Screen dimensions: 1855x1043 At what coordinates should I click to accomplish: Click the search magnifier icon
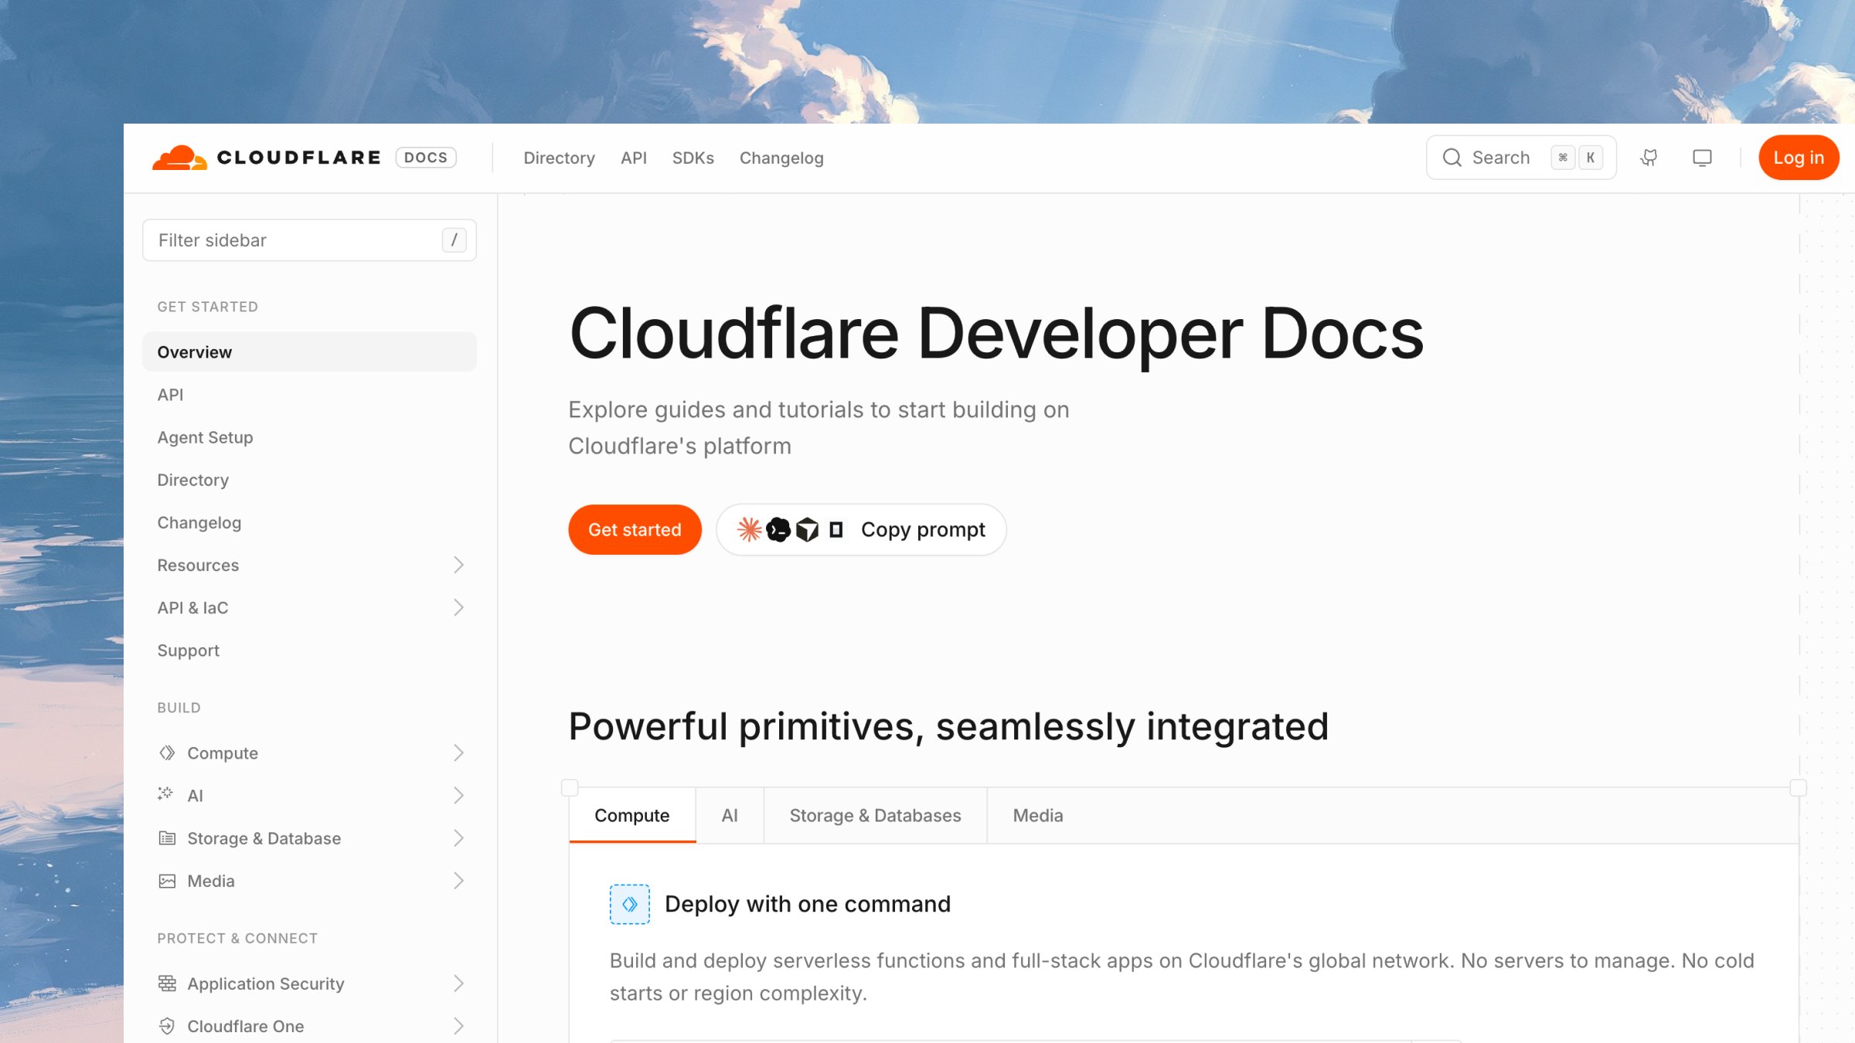click(1452, 158)
